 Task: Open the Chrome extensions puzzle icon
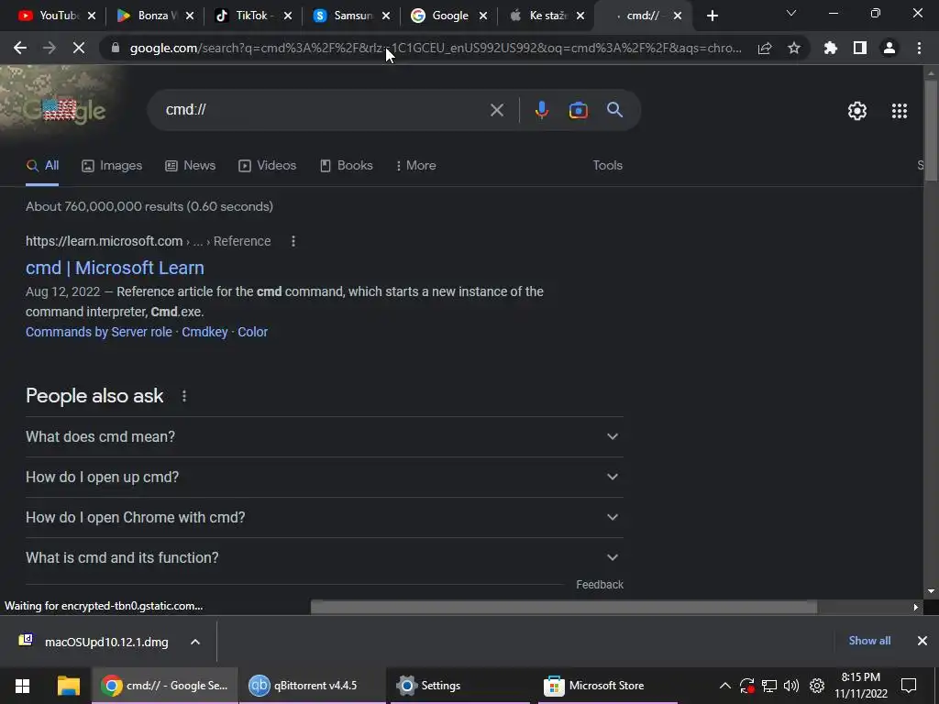831,48
